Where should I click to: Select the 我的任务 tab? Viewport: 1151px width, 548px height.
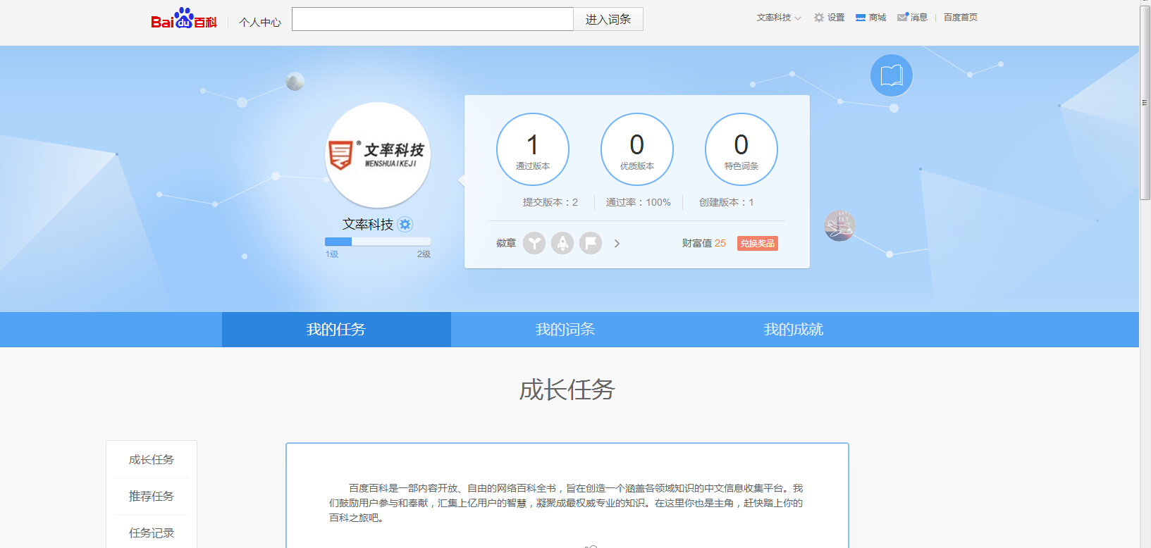tap(336, 330)
